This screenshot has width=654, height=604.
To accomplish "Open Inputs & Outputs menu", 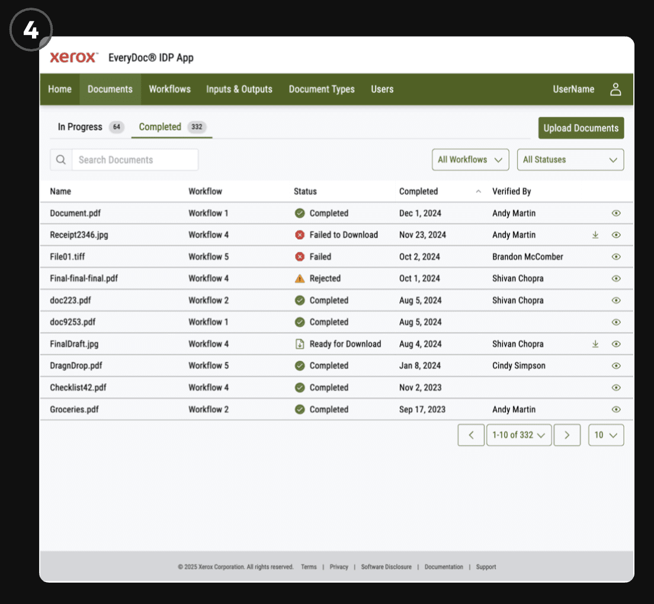I will 239,89.
